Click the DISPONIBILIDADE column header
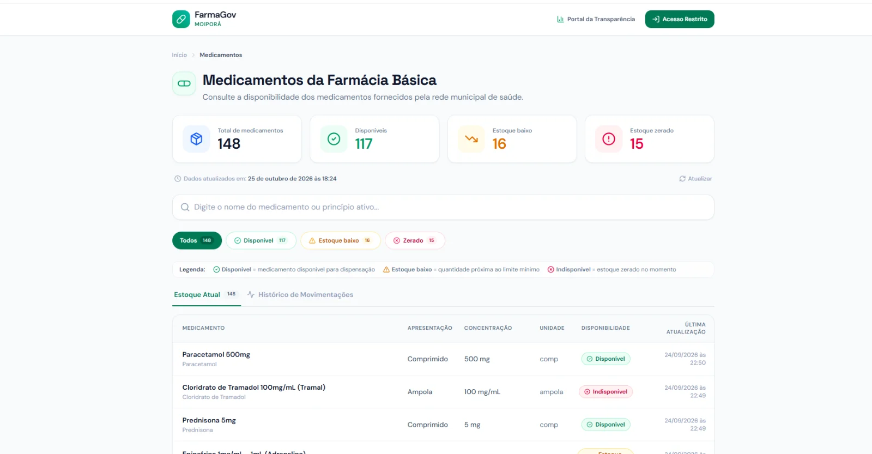The height and width of the screenshot is (454, 872). point(605,328)
